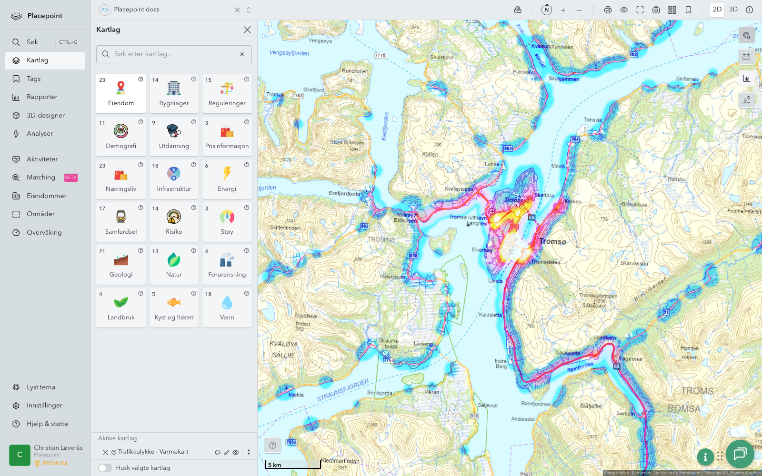Enable the Husk valgte kartlag switch

click(105, 468)
